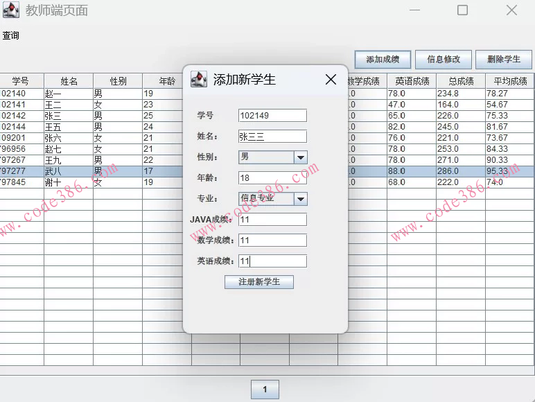
Task: Select the name cell 张六
Action: [69, 138]
